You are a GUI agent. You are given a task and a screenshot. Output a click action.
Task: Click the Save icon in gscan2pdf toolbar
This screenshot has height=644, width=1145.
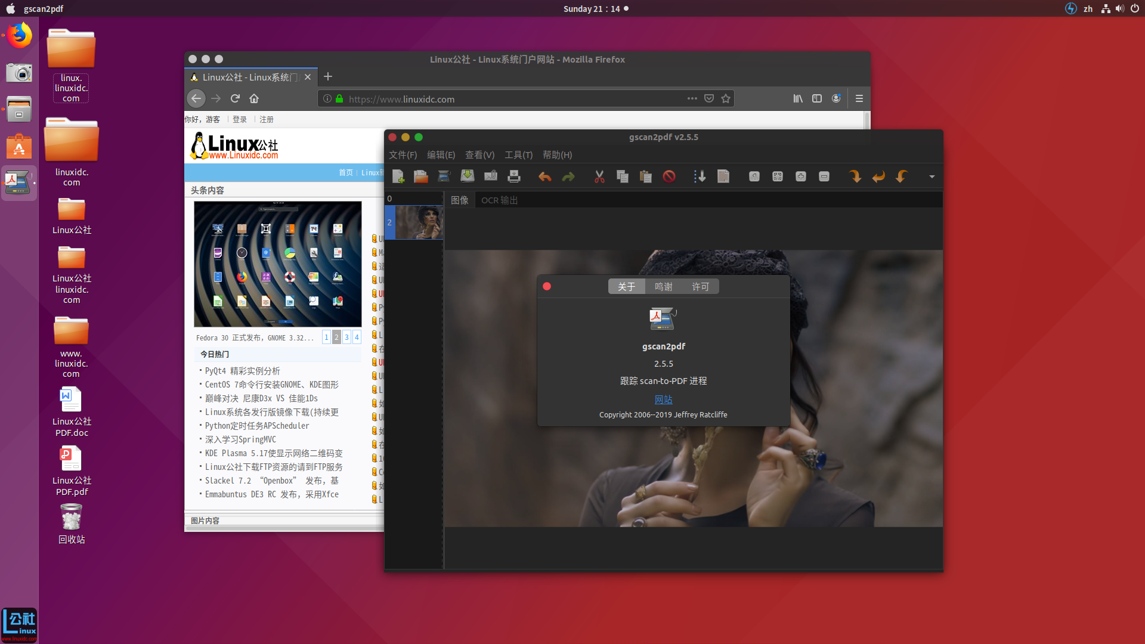coord(468,176)
